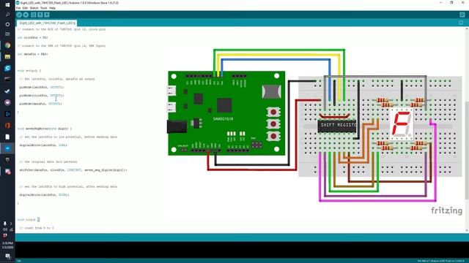Click the SHIFT REGISTER chip in diagram

coord(337,126)
